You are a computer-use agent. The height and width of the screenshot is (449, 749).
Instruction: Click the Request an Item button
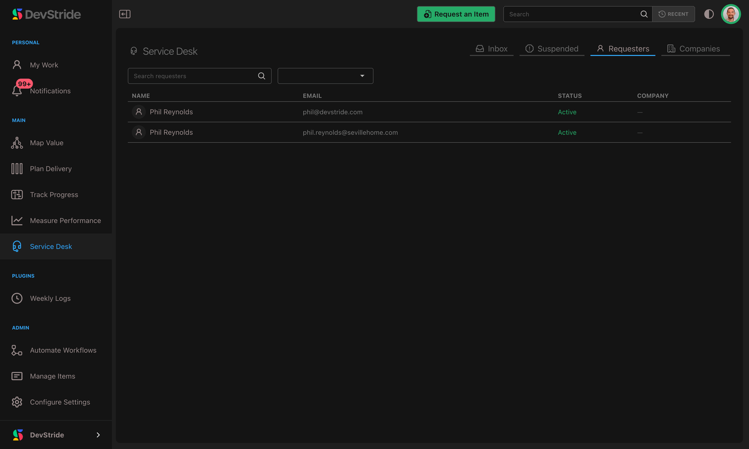456,14
